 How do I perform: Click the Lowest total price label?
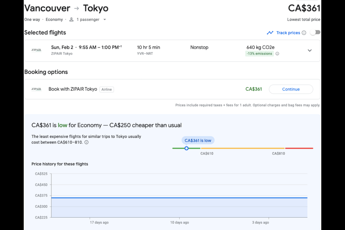point(304,20)
